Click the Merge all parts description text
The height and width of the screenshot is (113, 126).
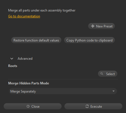point(42,10)
